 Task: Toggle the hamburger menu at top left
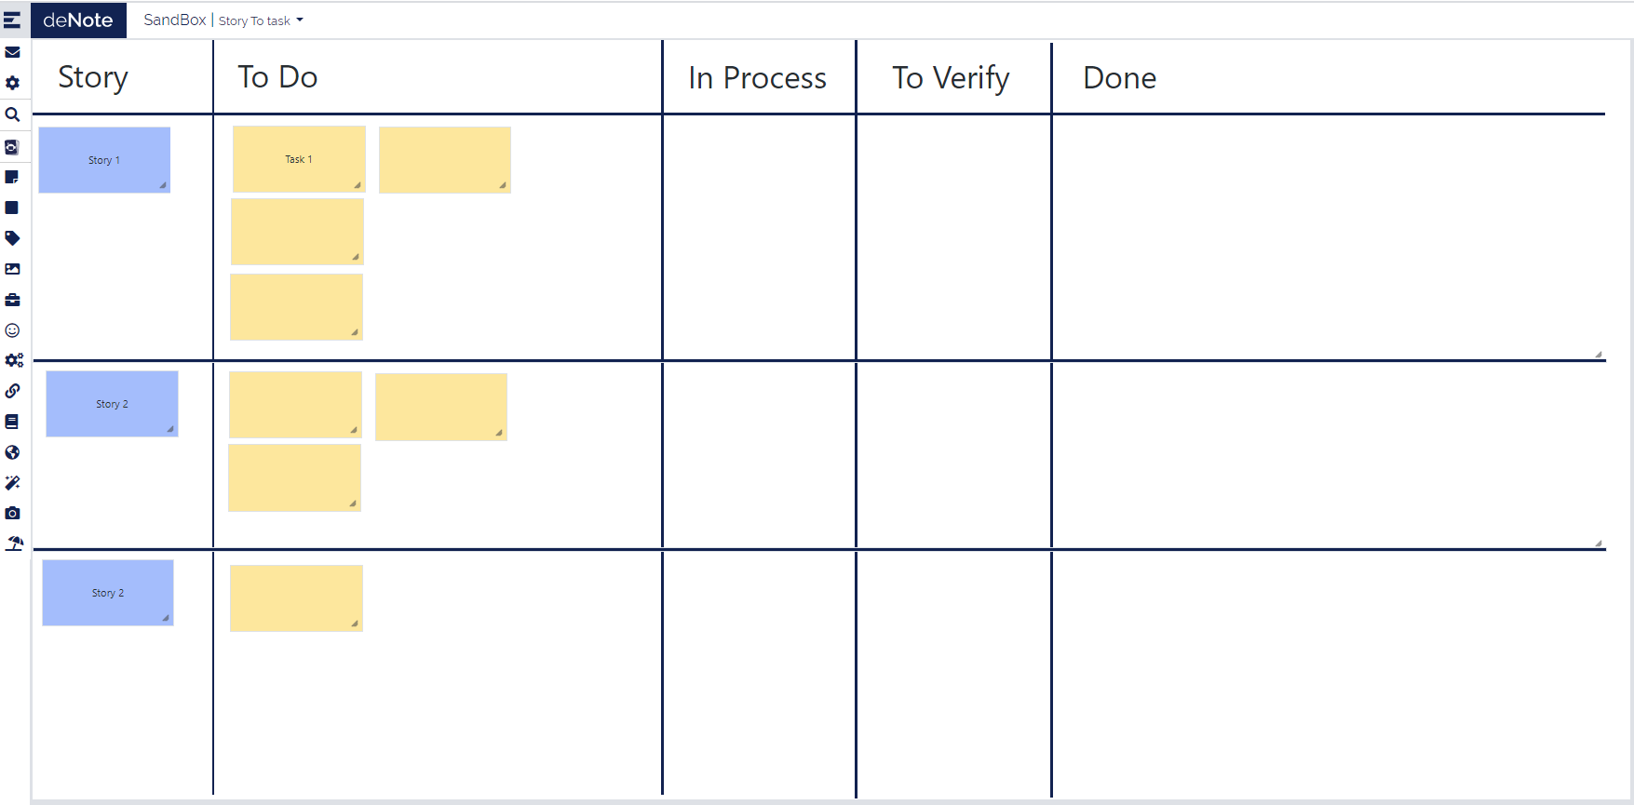(12, 20)
